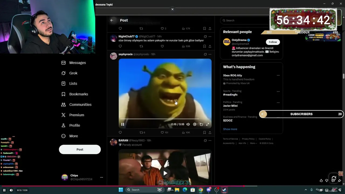Ask Grok about BARAN post

[x=205, y=140]
